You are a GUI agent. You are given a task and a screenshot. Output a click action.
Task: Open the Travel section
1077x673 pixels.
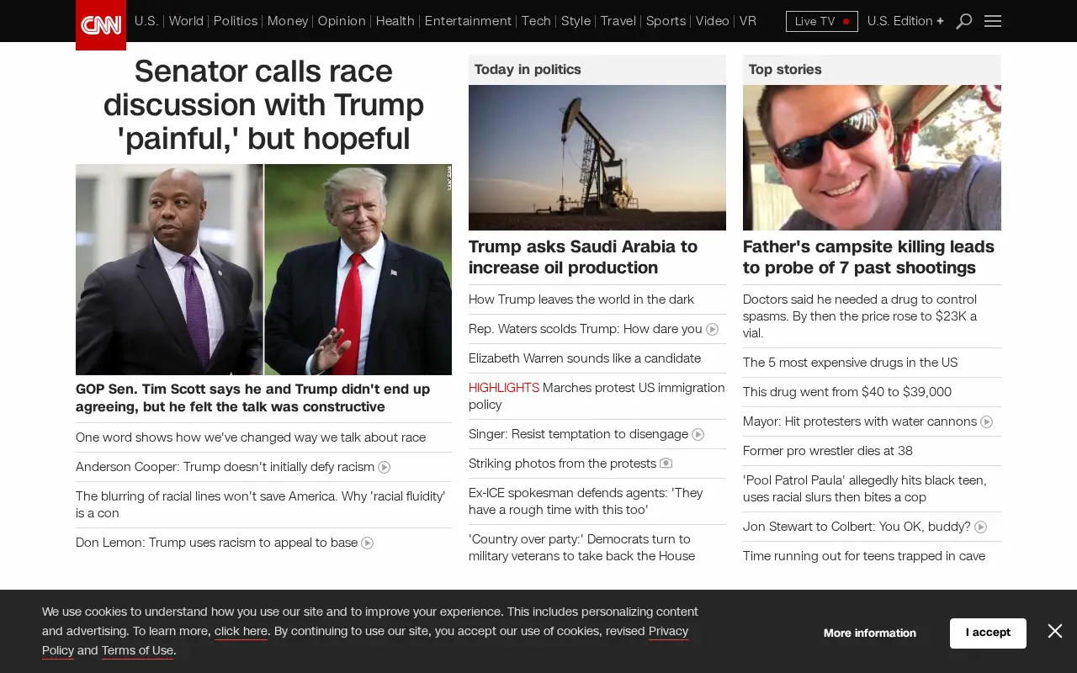click(618, 21)
